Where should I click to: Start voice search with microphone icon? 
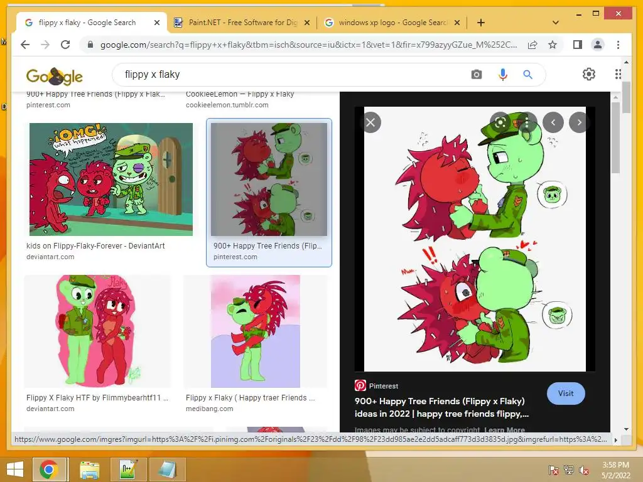tap(503, 75)
